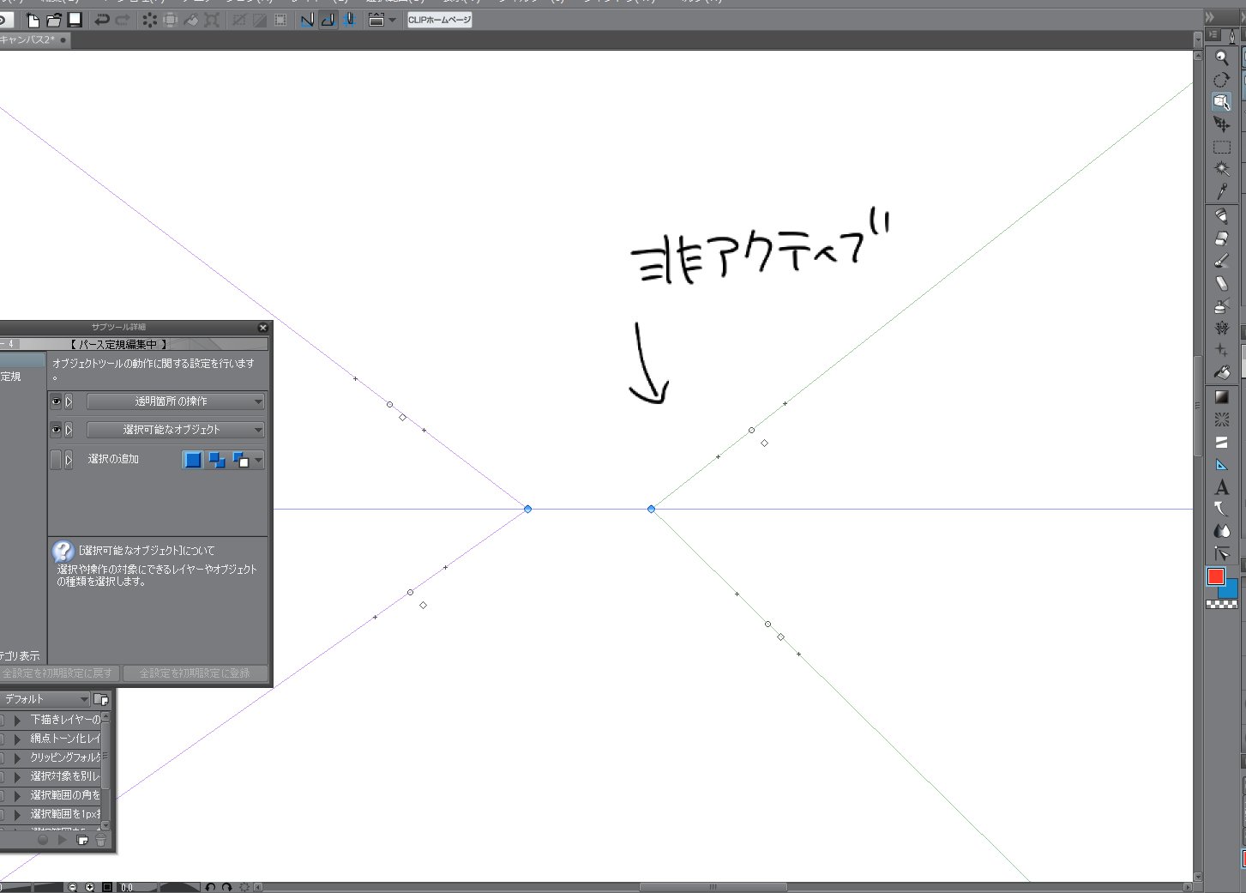1246x893 pixels.
Task: Select the Decoration tool
Action: 1222,328
